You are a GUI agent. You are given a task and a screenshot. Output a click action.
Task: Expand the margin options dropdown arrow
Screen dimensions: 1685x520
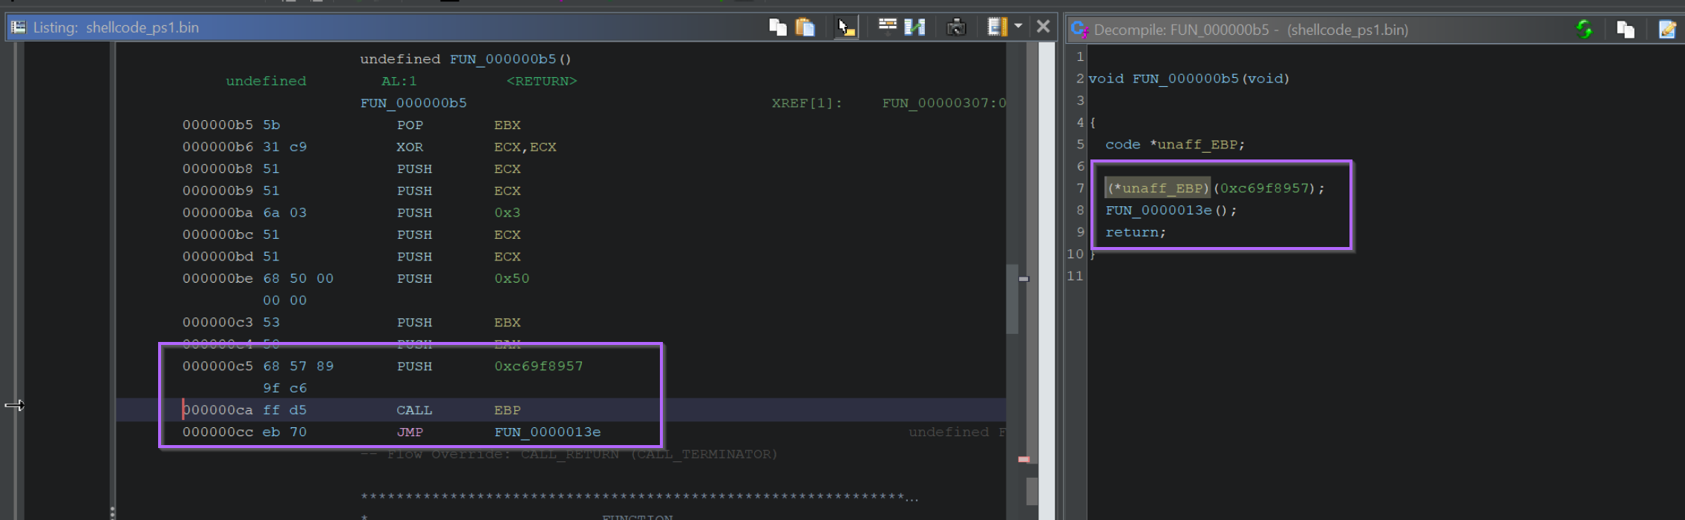[1018, 27]
